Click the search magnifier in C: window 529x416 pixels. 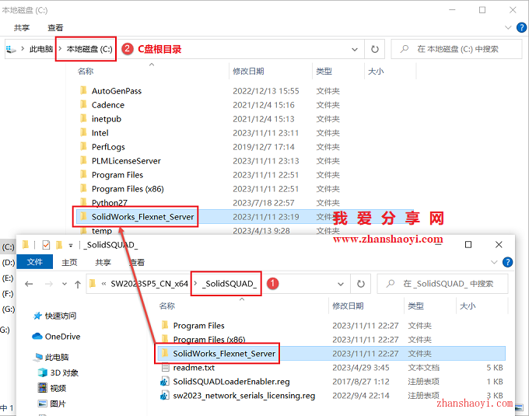405,49
